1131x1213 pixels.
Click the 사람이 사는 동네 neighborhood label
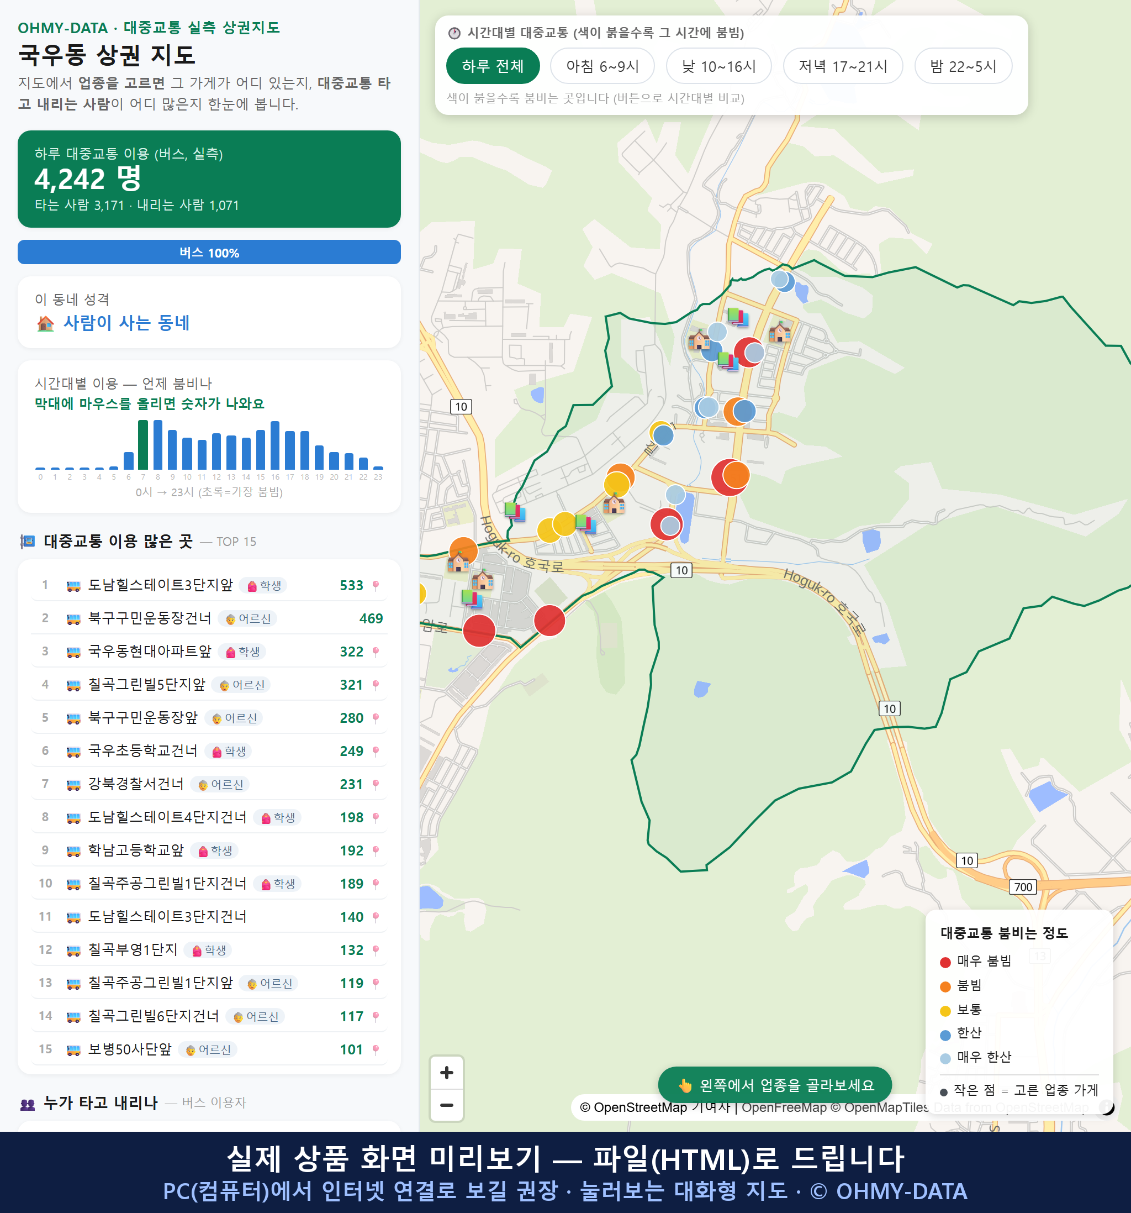click(127, 323)
